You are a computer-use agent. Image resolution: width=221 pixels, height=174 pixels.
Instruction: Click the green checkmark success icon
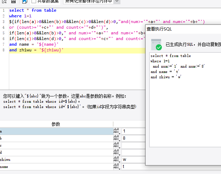pyautogui.click(x=159, y=47)
